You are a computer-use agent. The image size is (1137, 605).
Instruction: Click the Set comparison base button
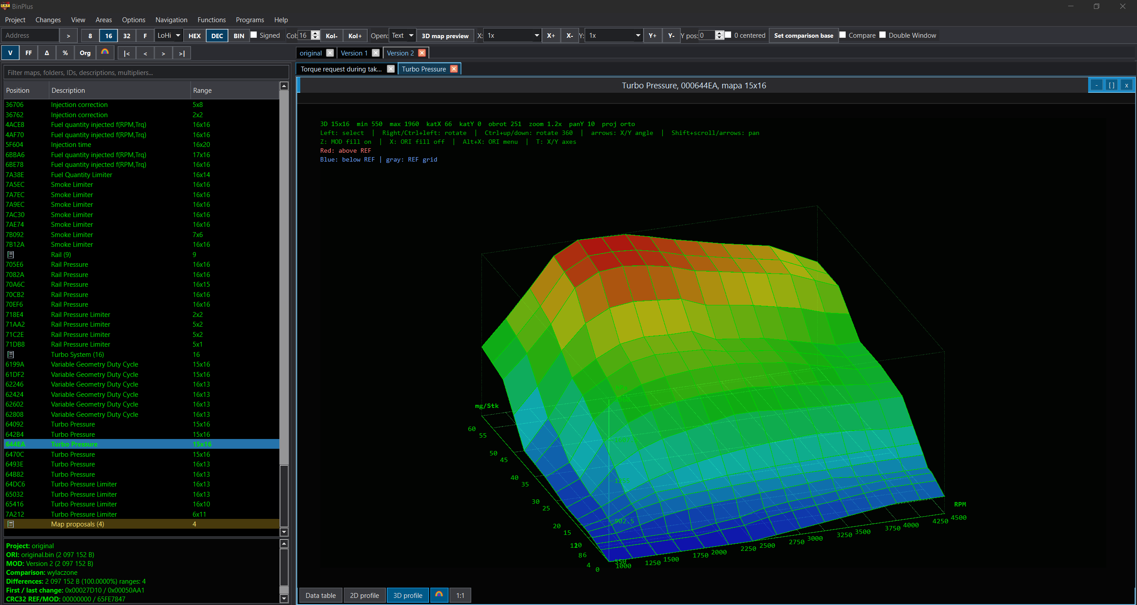[x=803, y=36]
